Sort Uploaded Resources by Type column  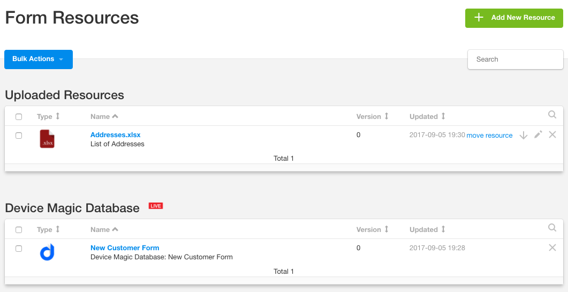coord(48,116)
